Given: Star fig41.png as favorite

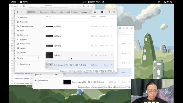Looking at the screenshot, I should coord(112,46).
